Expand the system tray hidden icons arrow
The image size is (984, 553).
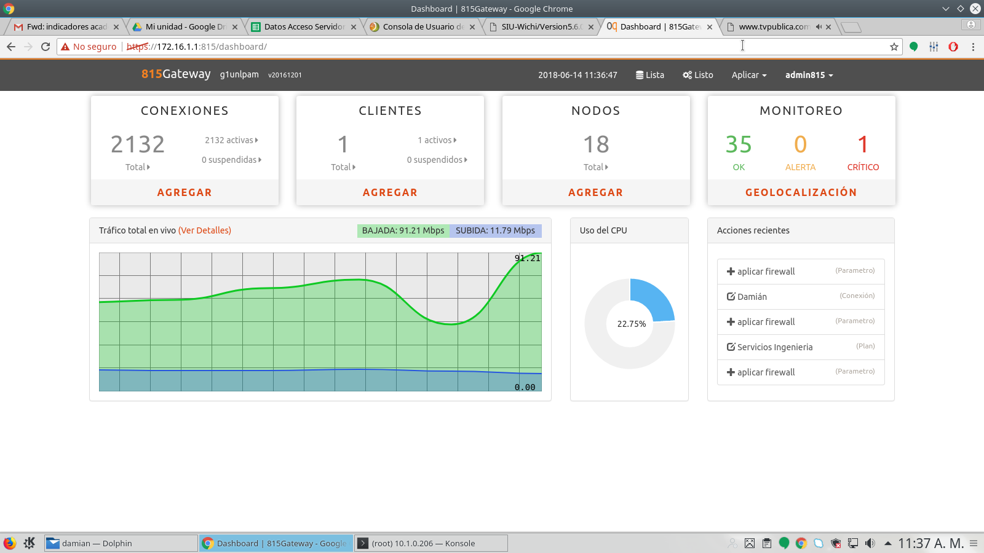tap(887, 543)
